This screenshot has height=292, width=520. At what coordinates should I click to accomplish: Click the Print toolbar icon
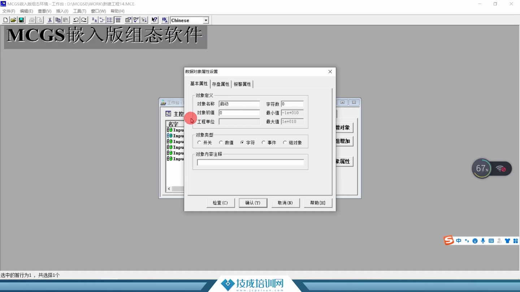[32, 20]
